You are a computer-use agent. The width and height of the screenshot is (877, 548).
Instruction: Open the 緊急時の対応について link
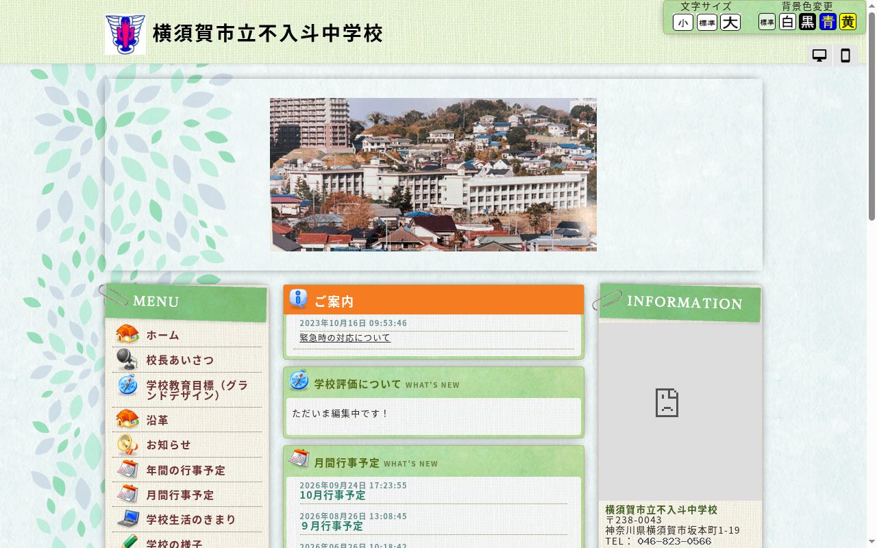345,338
